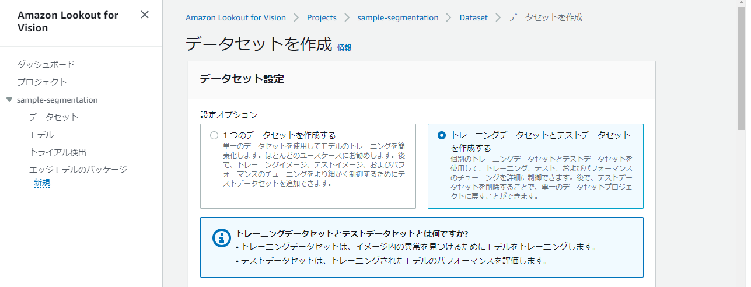The width and height of the screenshot is (751, 287).
Task: Click the 情報 info link
Action: (x=344, y=48)
